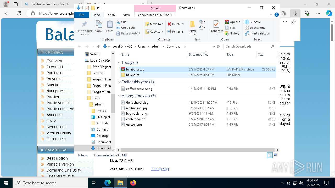Click the Paste ribbon icon
Image resolution: width=335 pixels, height=188 pixels.
110,26
